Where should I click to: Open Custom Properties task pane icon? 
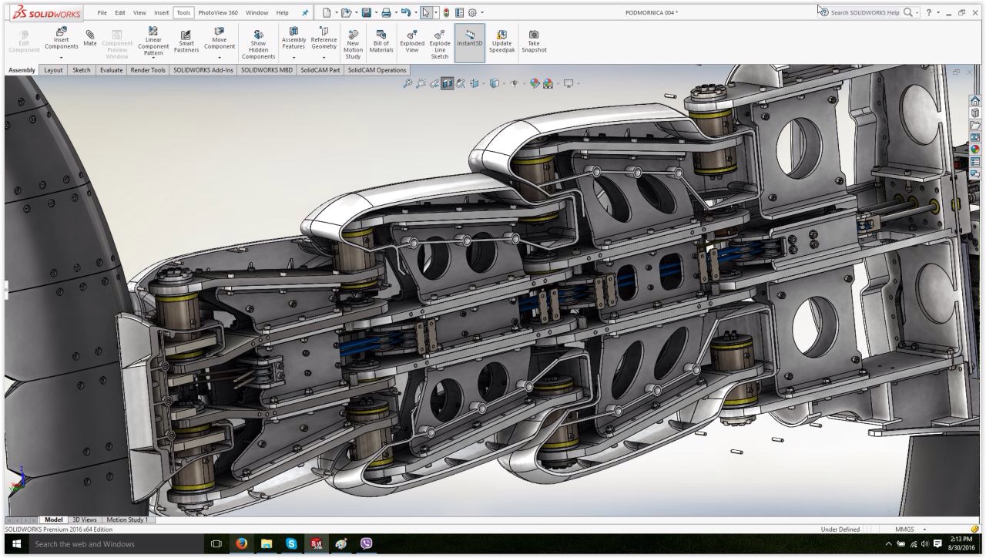[975, 162]
